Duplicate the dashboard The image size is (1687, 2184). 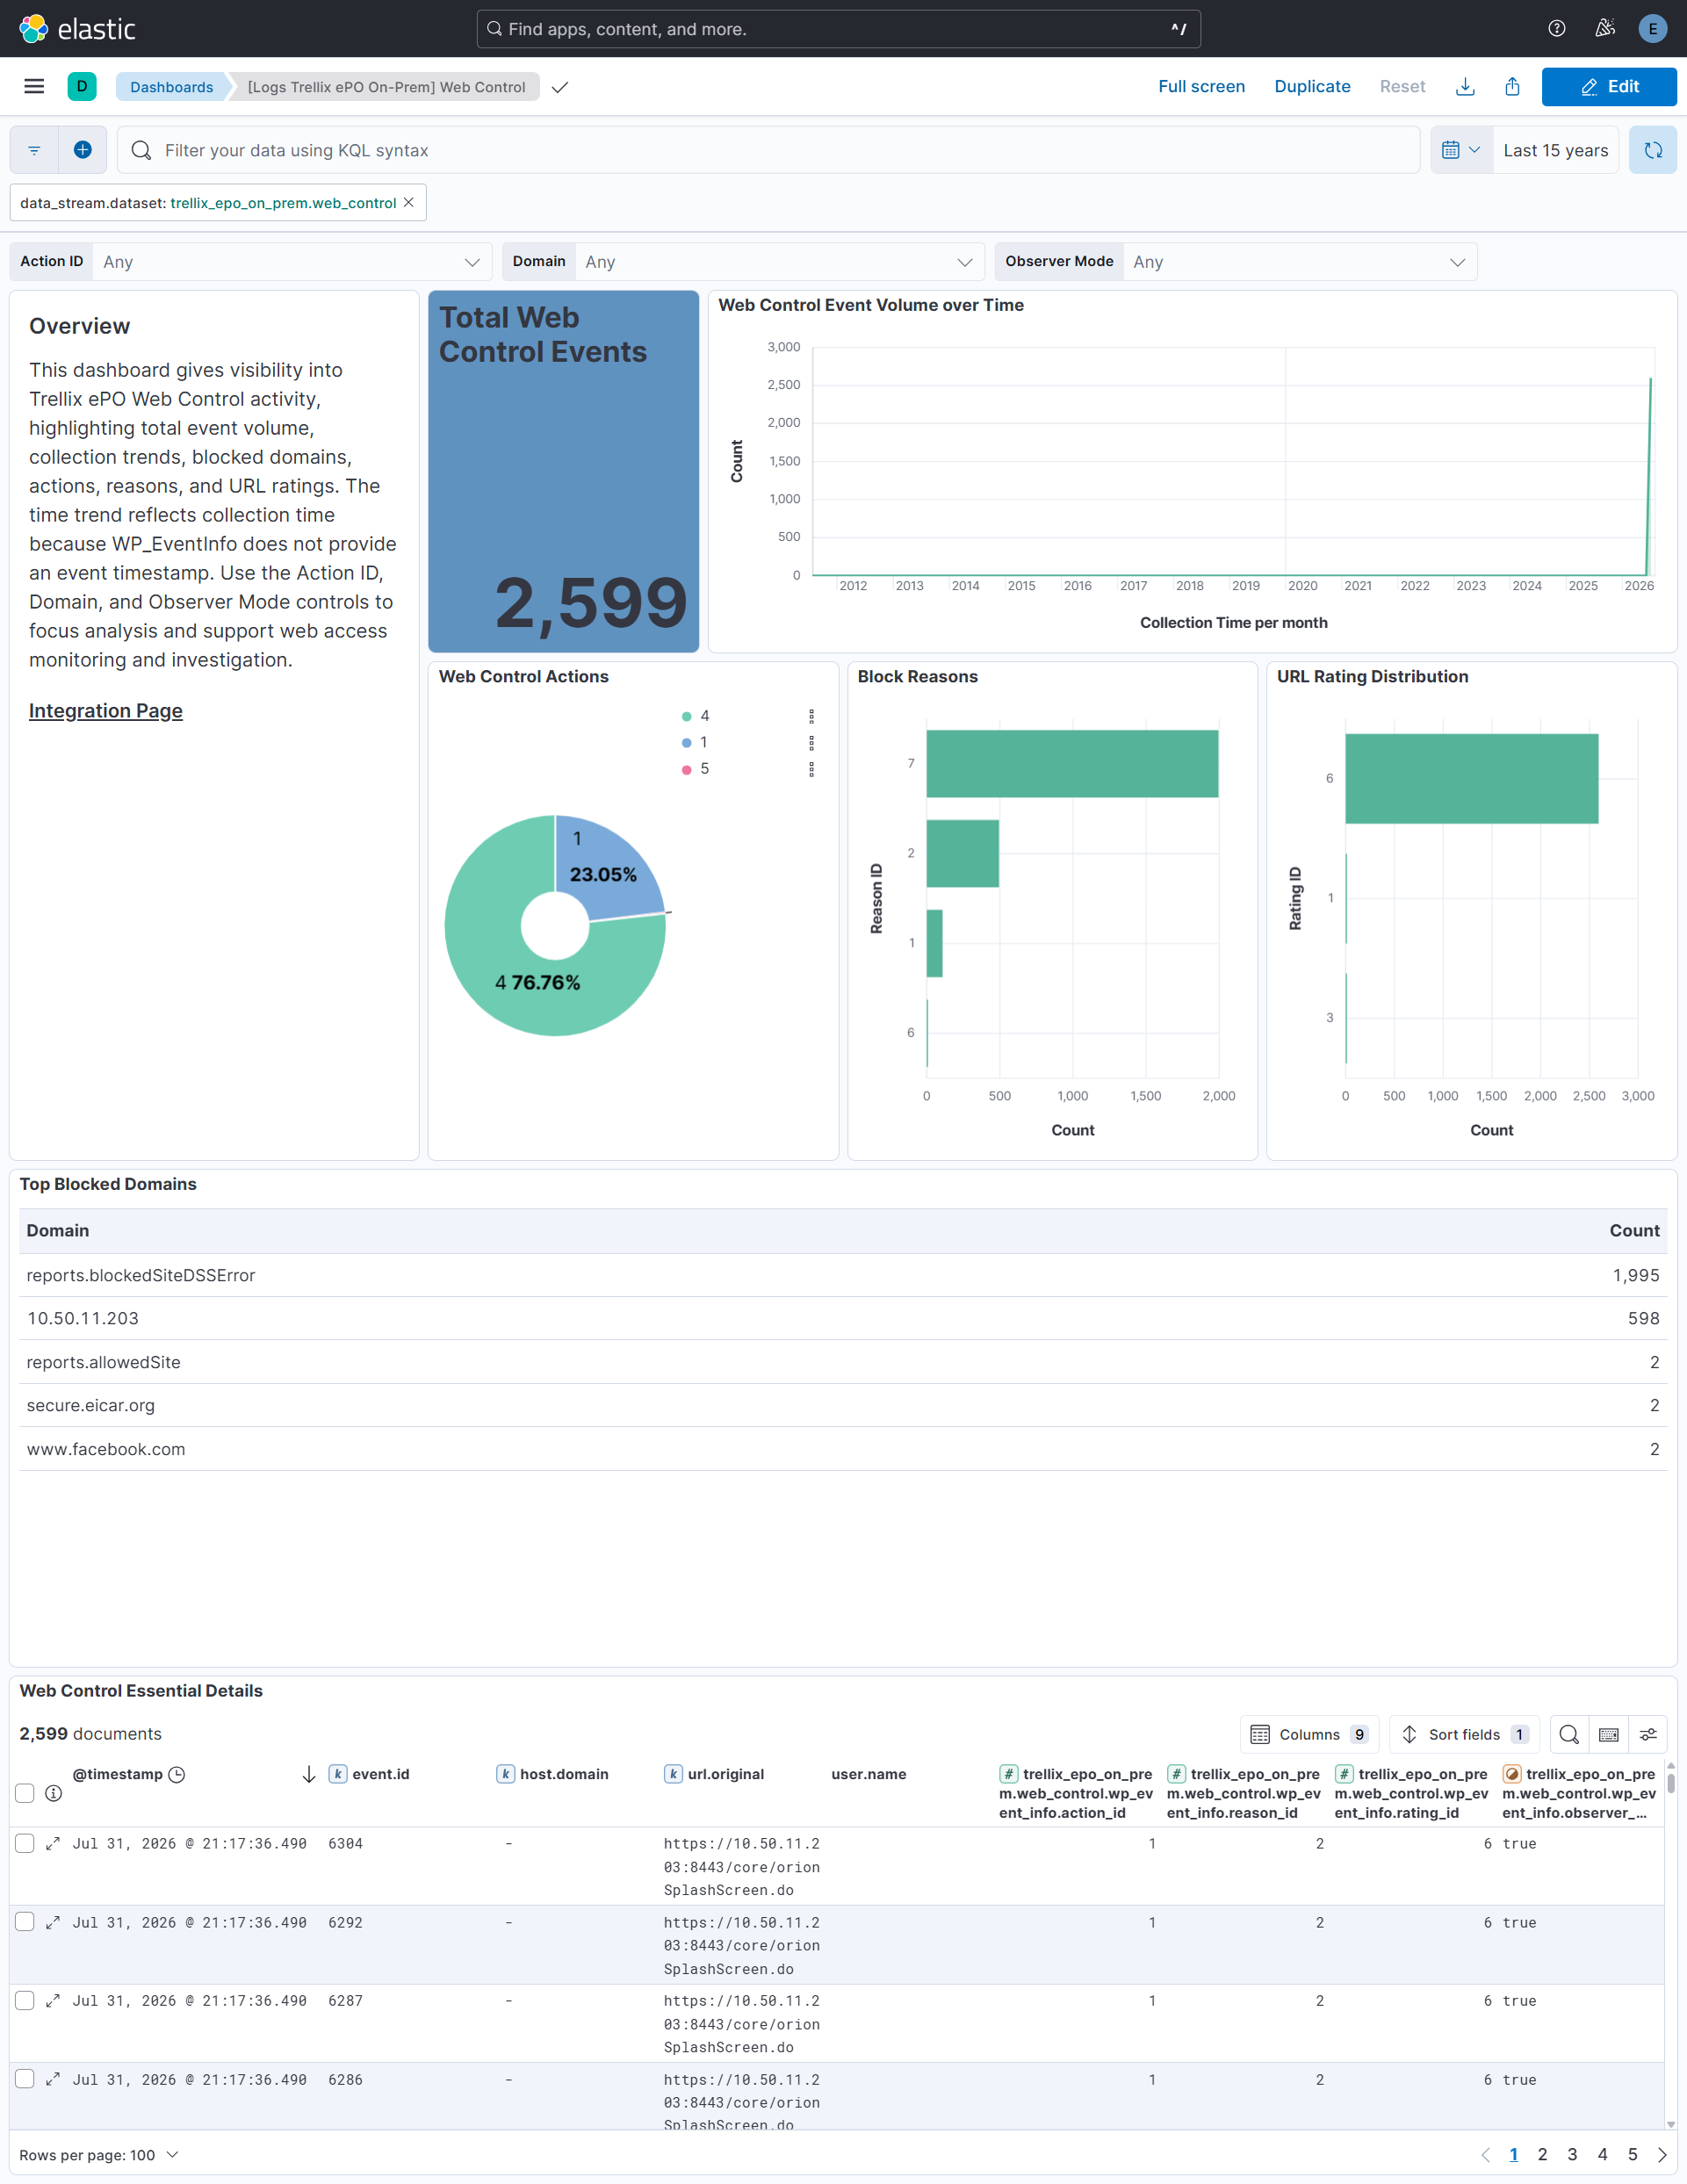[x=1312, y=87]
